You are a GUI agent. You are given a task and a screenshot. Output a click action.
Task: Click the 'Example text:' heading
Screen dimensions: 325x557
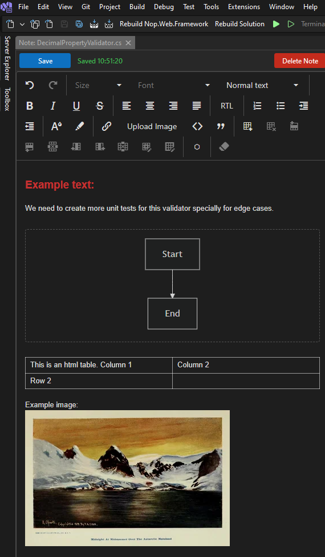(x=59, y=185)
